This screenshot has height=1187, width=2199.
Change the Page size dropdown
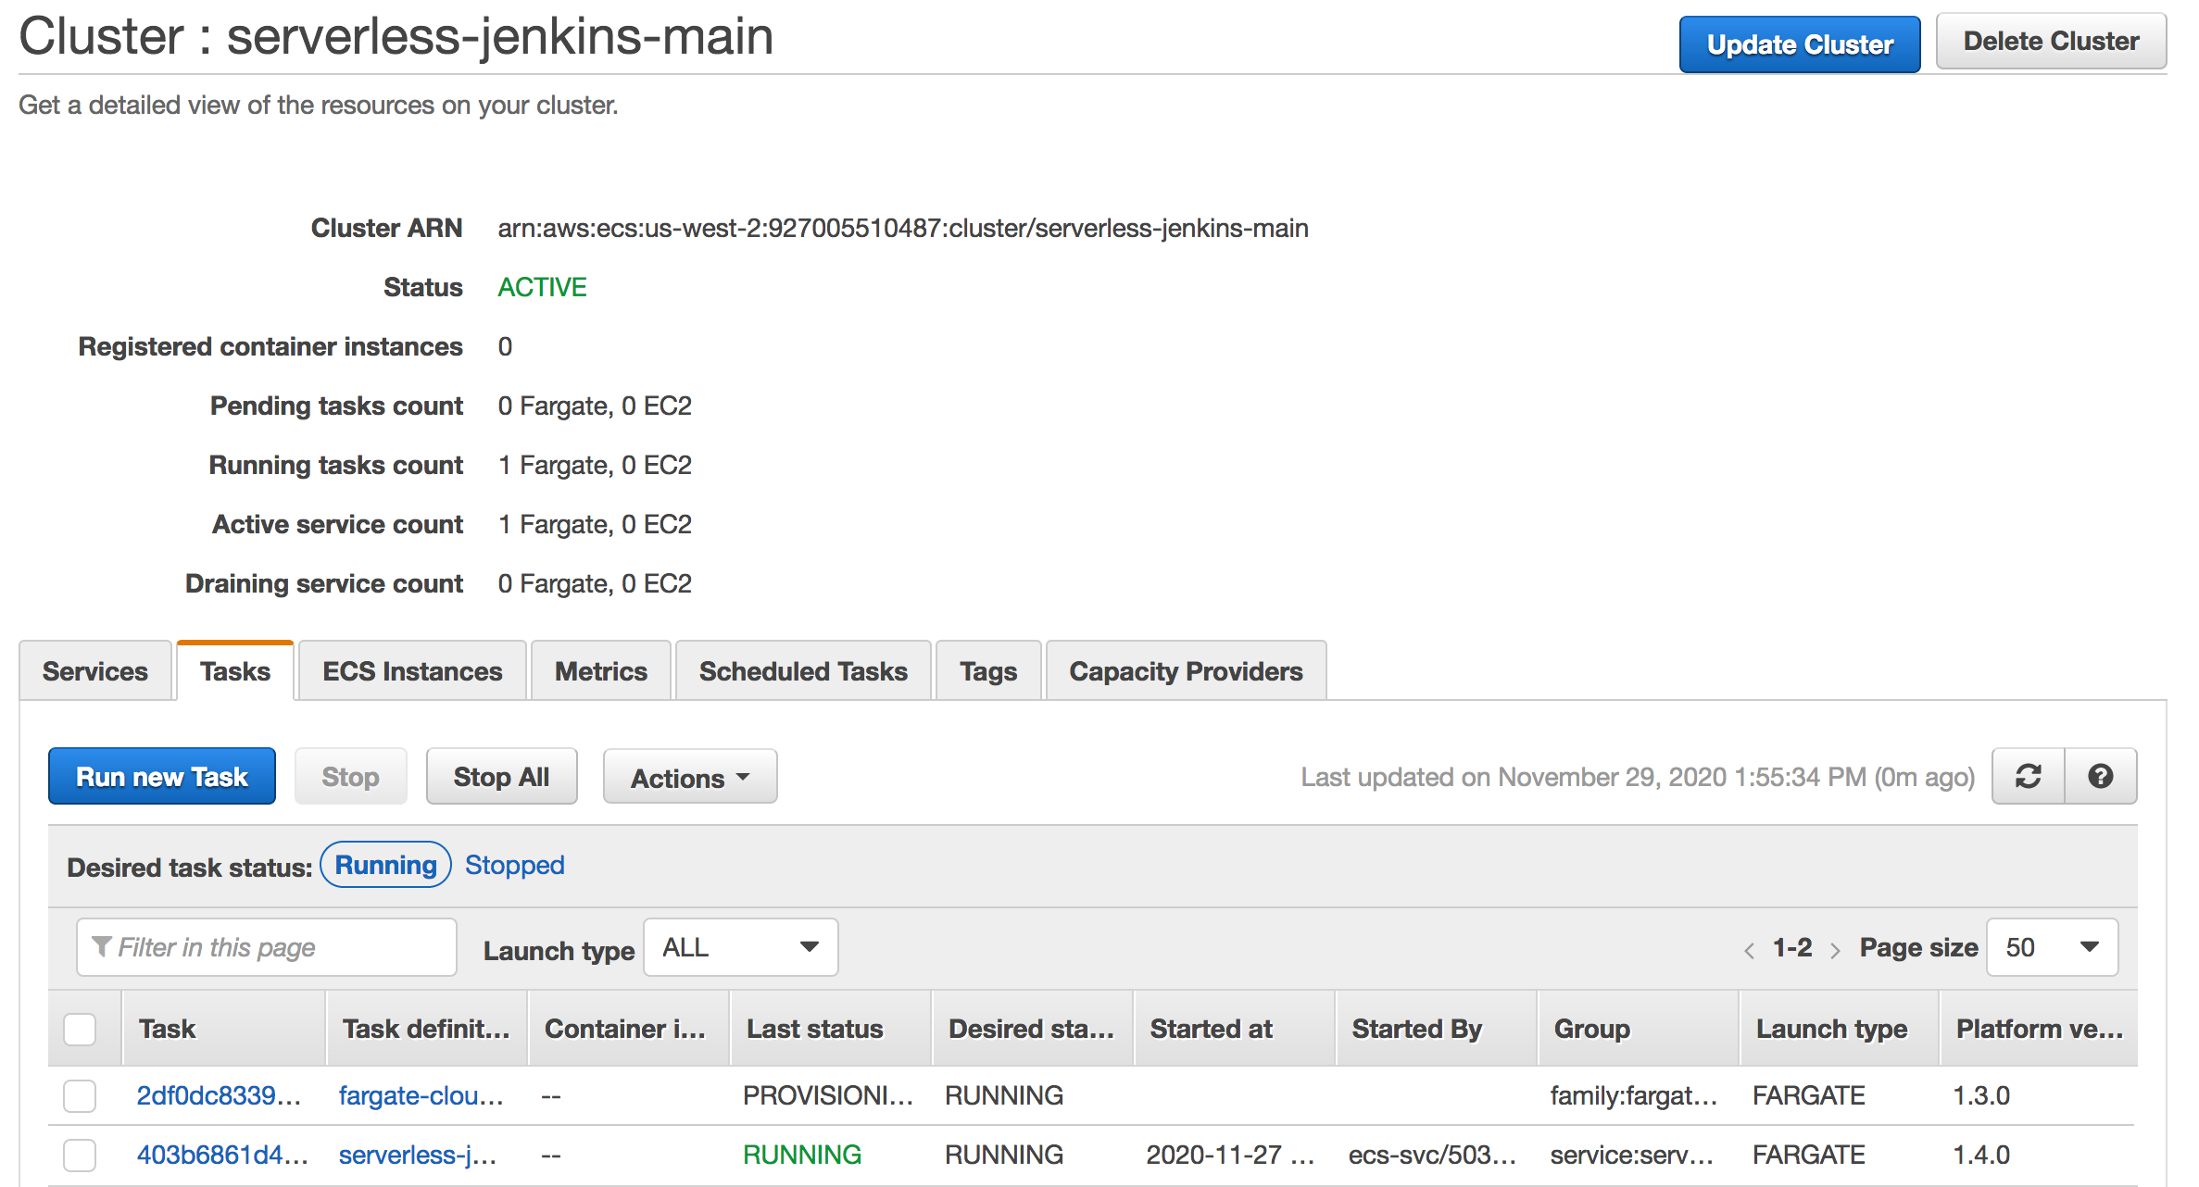2052,946
